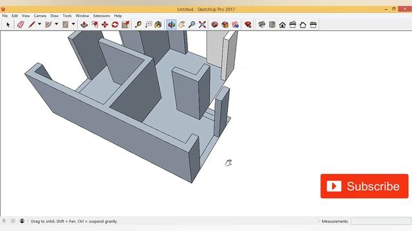This screenshot has height=231, width=412.
Task: Switch to Top view
Action: click(272, 25)
